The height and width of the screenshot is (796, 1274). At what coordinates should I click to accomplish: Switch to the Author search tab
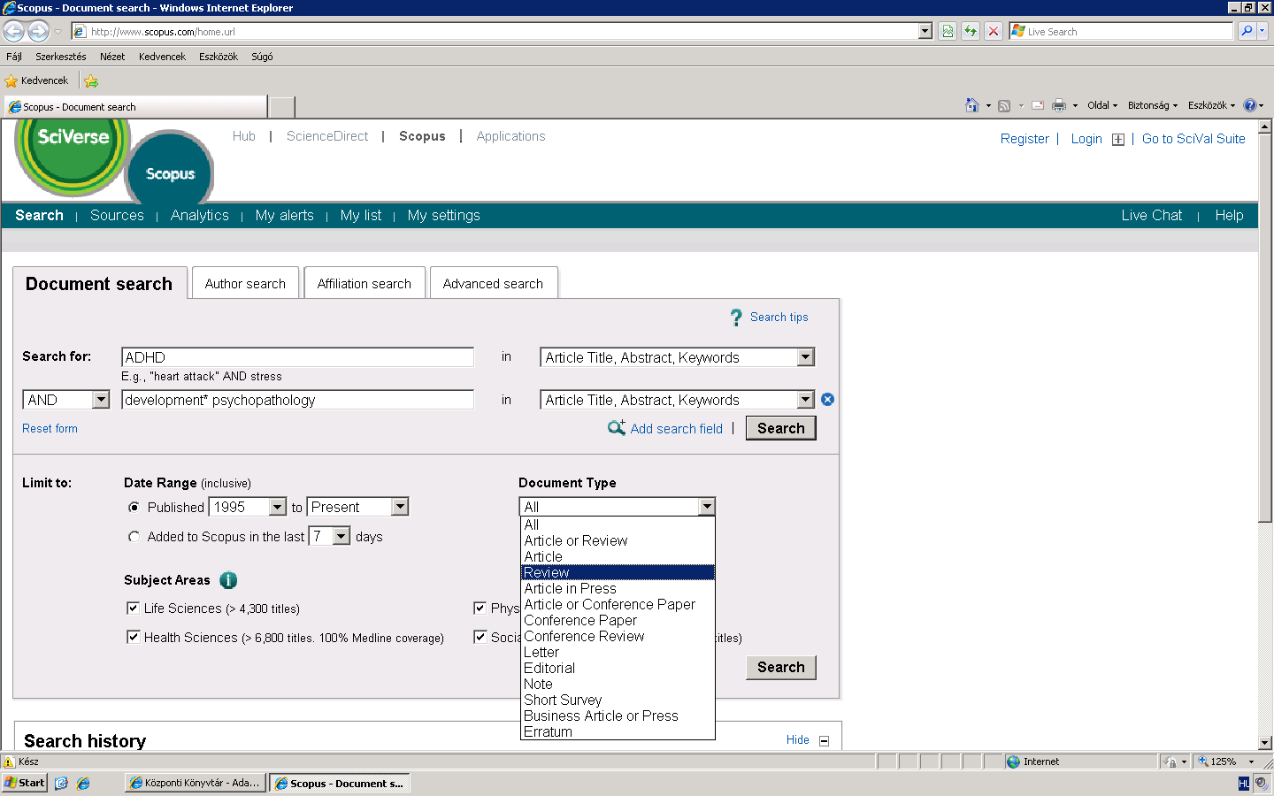coord(245,284)
